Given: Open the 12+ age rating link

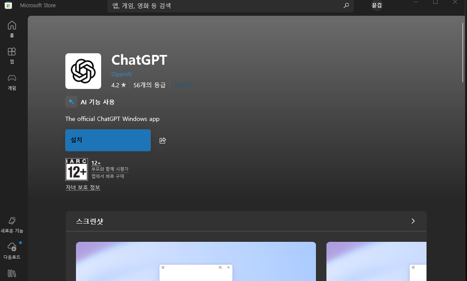Looking at the screenshot, I should tap(96, 163).
